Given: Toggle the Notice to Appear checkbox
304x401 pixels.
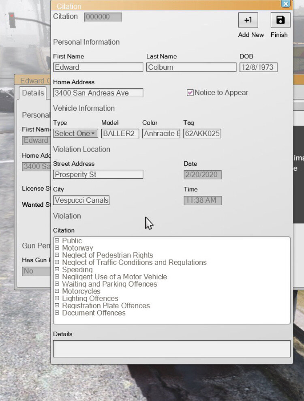Looking at the screenshot, I should click(x=190, y=92).
